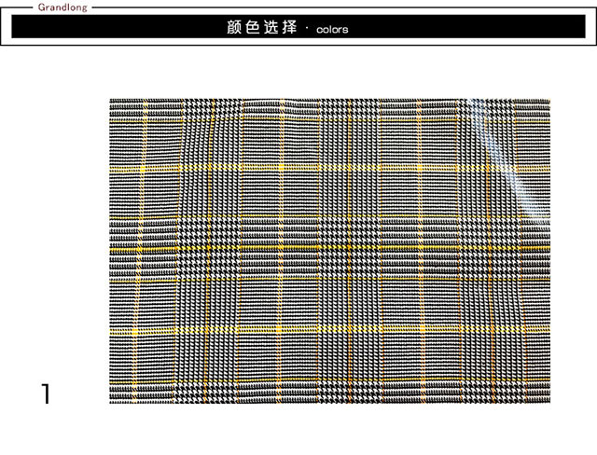Click the number 1 label
Viewport: 597px width, 455px height.
click(46, 393)
